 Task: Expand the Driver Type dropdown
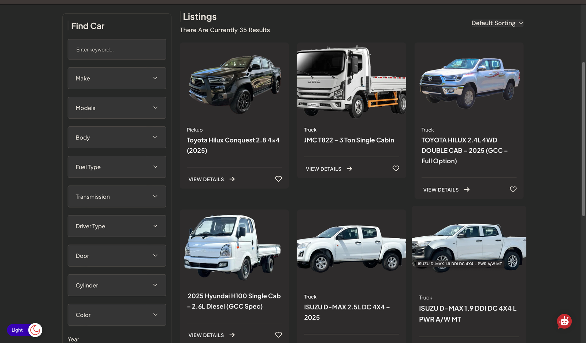click(x=117, y=226)
